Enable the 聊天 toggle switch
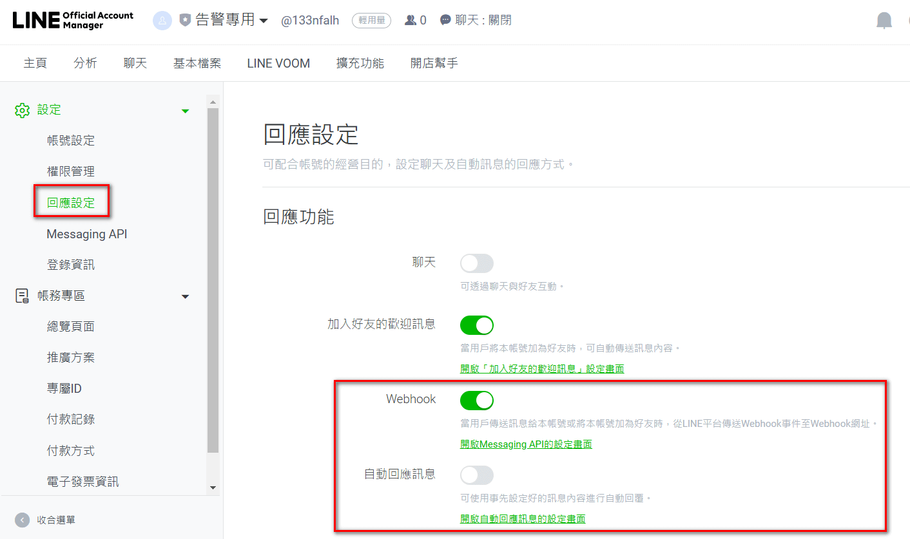The width and height of the screenshot is (910, 539). (476, 263)
